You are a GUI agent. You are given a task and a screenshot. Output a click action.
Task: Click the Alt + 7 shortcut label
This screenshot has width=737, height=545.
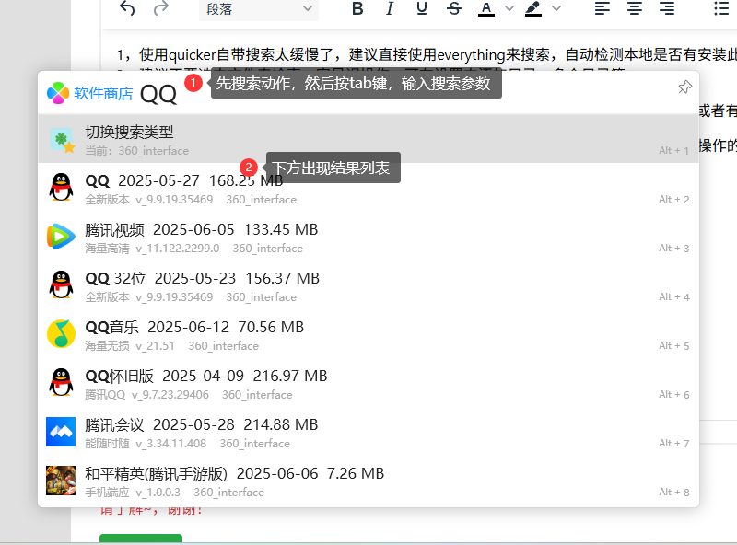tap(674, 444)
